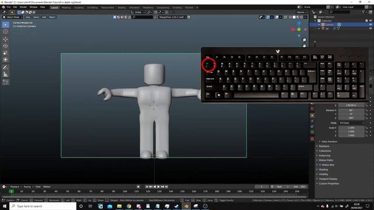Toggle auto keying record button

(x=138, y=187)
